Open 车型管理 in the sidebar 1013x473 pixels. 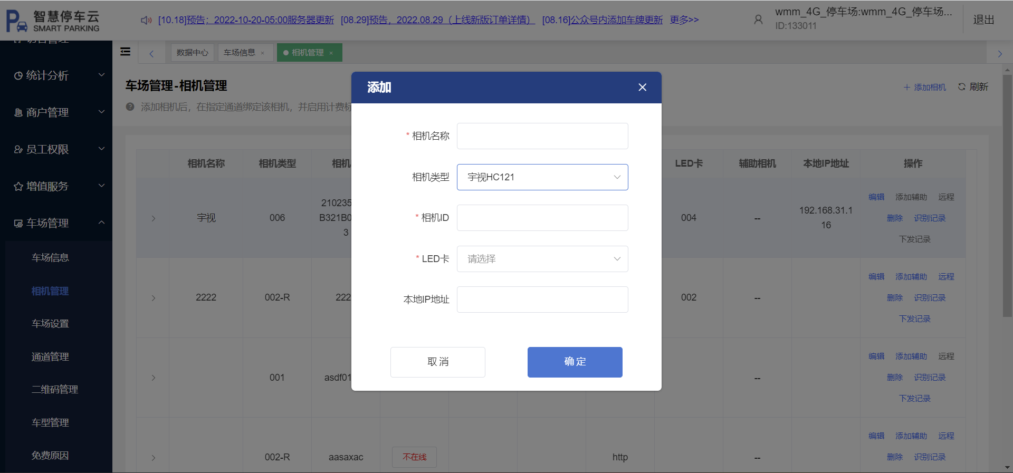50,423
